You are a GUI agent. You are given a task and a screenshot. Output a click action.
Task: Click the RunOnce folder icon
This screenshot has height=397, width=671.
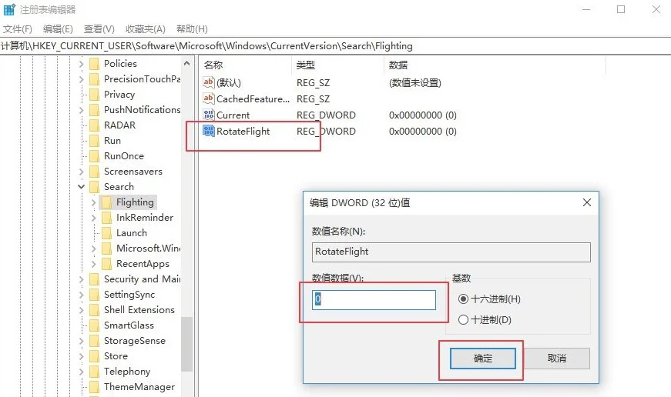(x=95, y=156)
